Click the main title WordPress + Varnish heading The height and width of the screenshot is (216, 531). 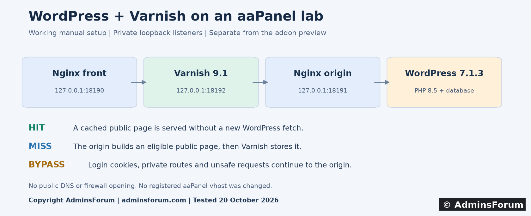(x=176, y=16)
